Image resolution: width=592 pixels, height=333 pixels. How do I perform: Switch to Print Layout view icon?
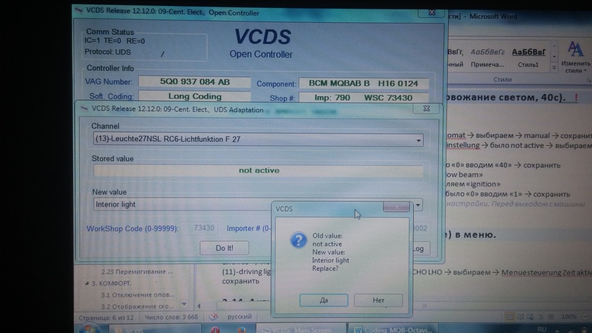click(509, 317)
